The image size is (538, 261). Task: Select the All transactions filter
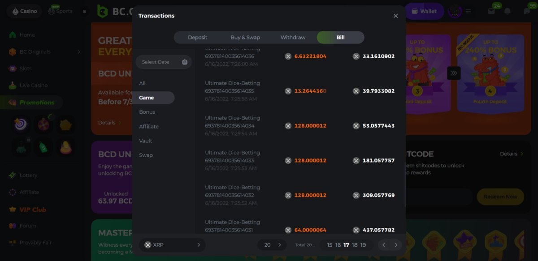(142, 83)
